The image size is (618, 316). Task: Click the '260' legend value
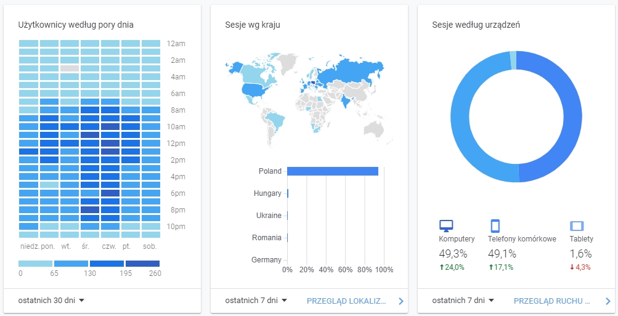point(155,273)
